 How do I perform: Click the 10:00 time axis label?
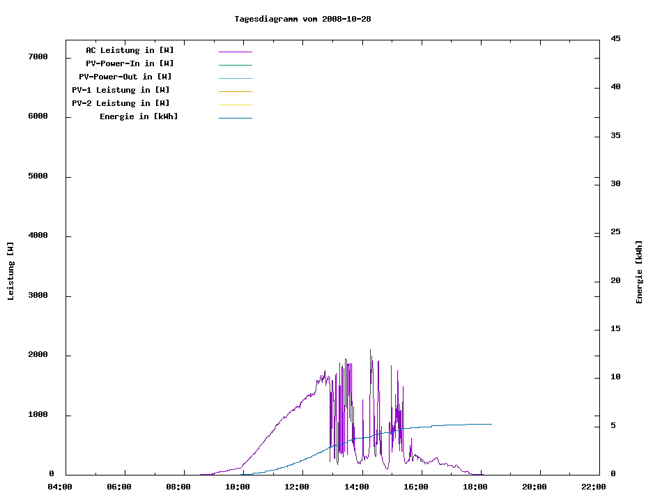pyautogui.click(x=238, y=487)
